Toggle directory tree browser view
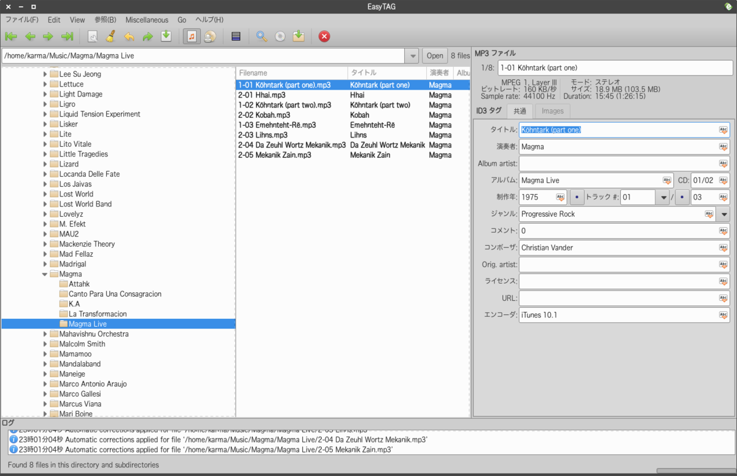This screenshot has height=476, width=737. click(x=191, y=36)
